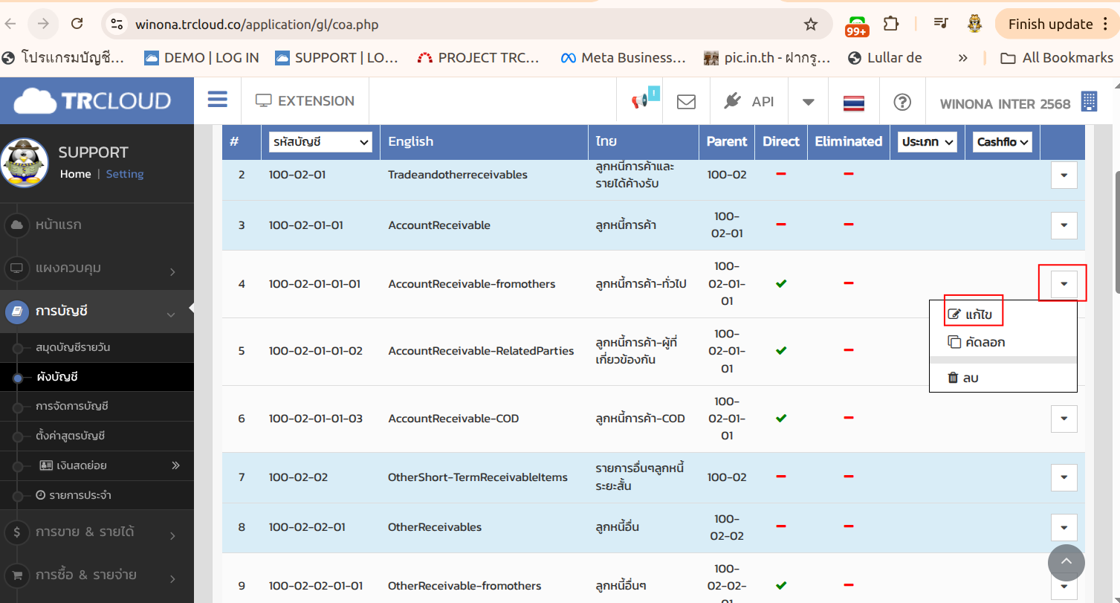This screenshot has height=603, width=1120.
Task: Open help question mark icon
Action: 902,102
